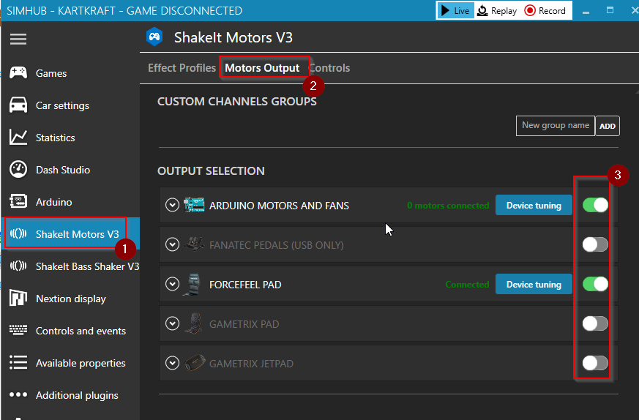This screenshot has height=420, width=639.
Task: Click Device tuning for Arduino Motors
Action: (x=534, y=205)
